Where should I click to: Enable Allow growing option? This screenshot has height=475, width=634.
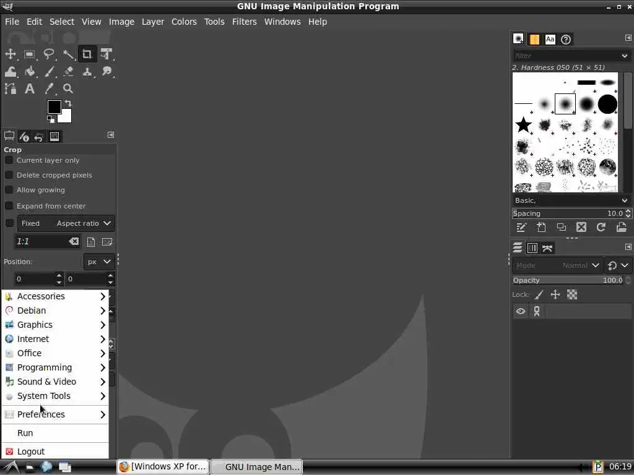9,190
